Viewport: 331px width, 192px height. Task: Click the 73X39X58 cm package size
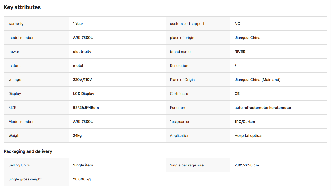(x=247, y=165)
